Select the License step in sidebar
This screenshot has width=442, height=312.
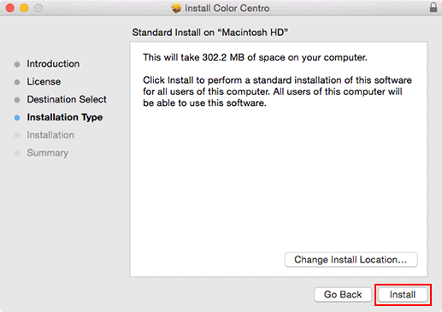(x=44, y=82)
